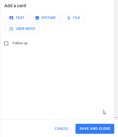The image size is (118, 137).
Task: Click the Follow up label text
Action: pos(20,43)
